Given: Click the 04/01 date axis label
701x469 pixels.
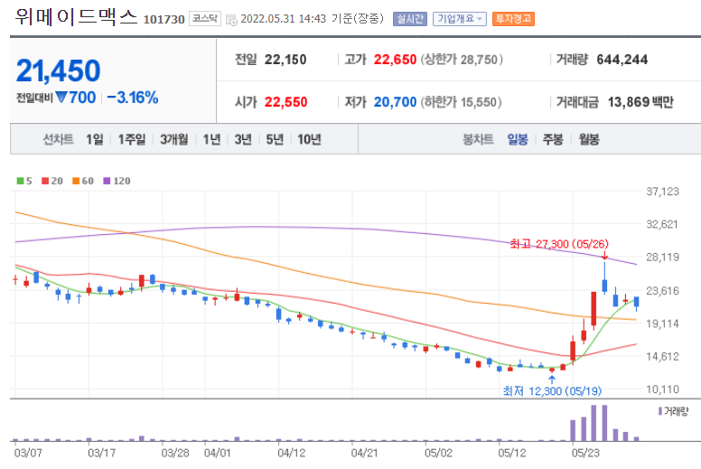Looking at the screenshot, I should [218, 453].
